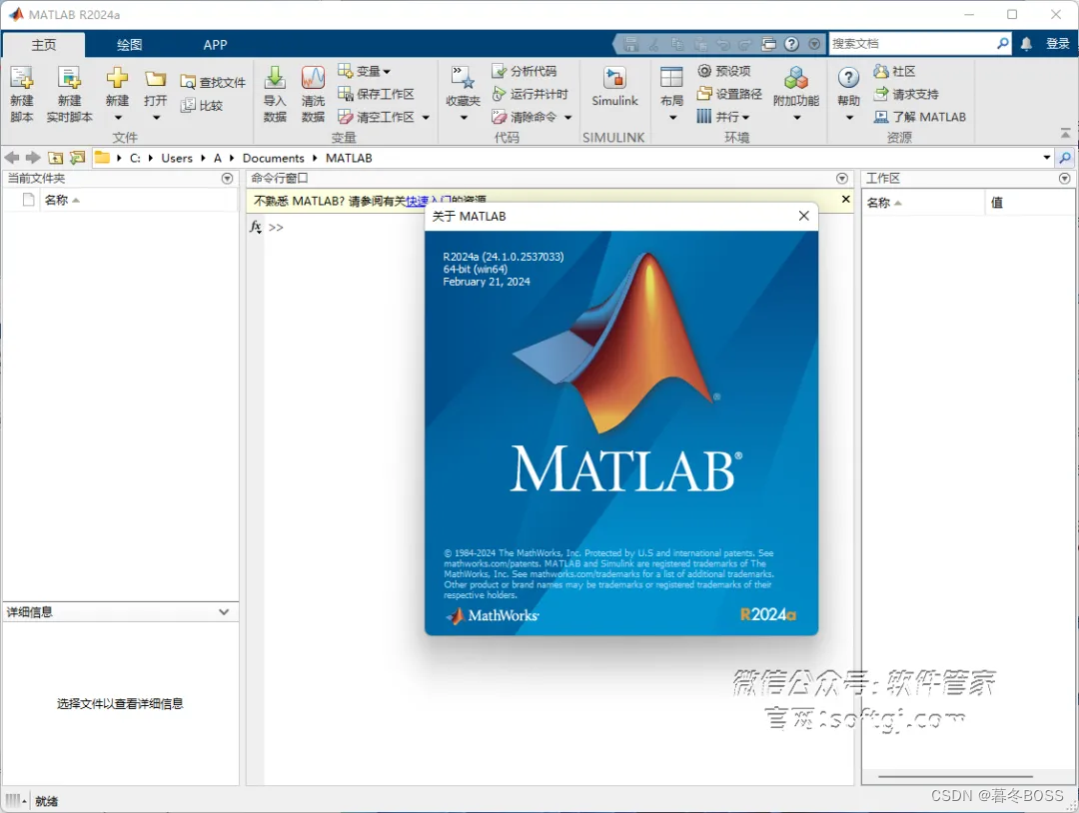
Task: Click the search magnifier in address bar
Action: [x=1065, y=158]
